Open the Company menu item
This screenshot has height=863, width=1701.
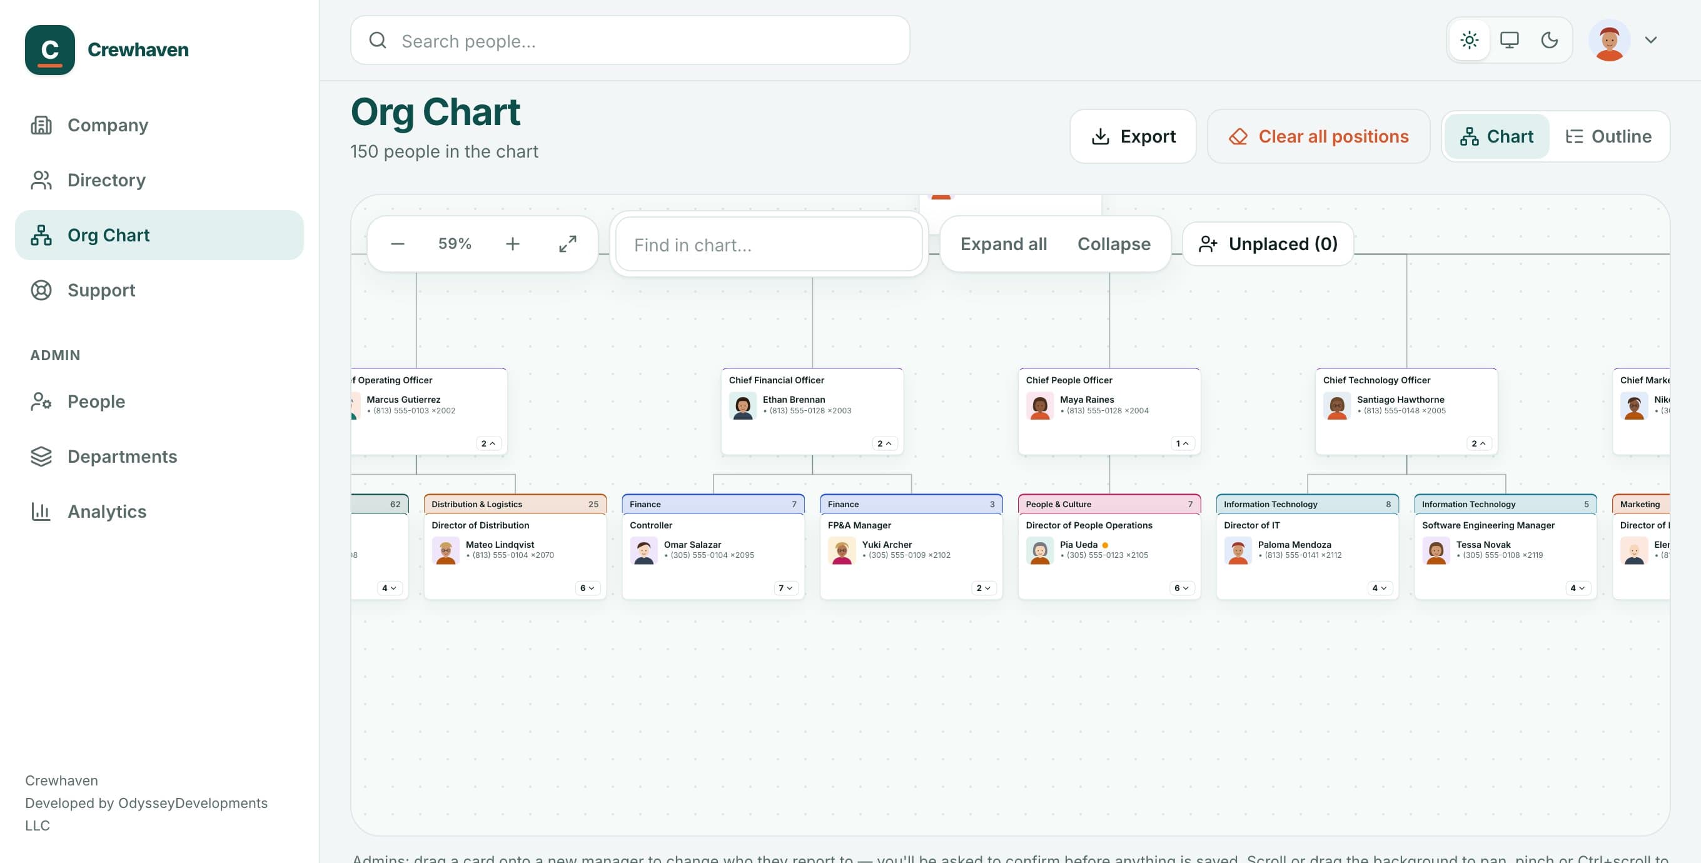[x=159, y=125]
